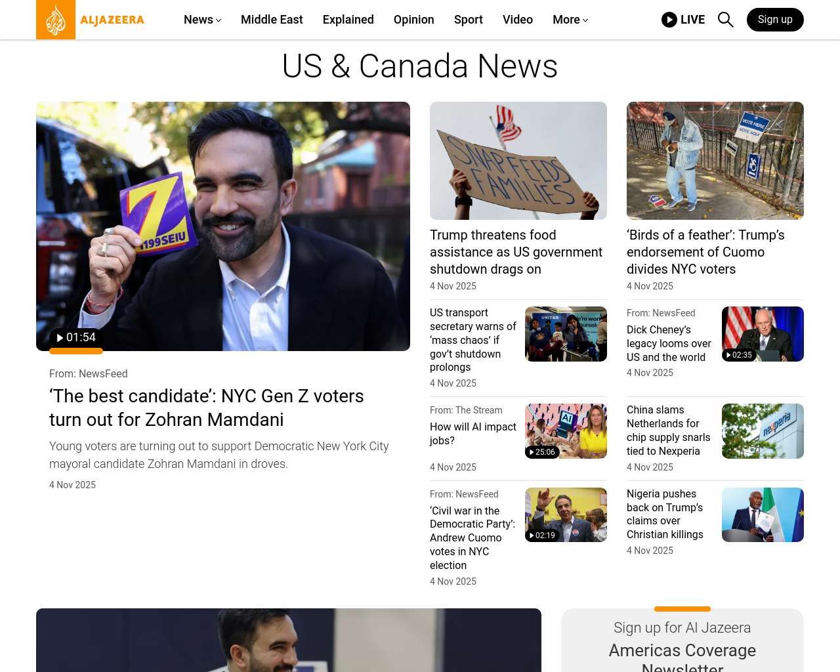
Task: Play the 02:35 Dick Cheney video
Action: 740,355
